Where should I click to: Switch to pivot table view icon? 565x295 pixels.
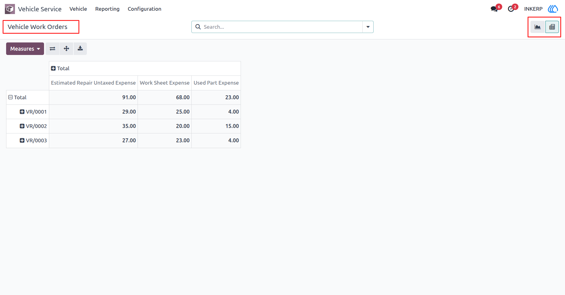(x=552, y=27)
